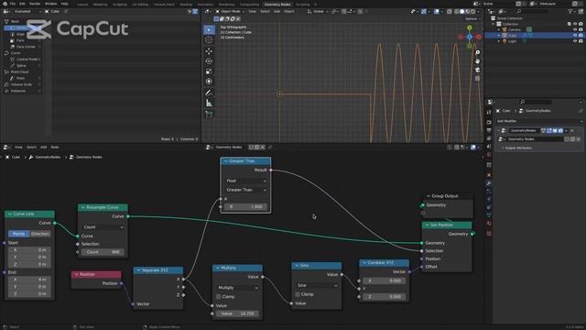586x330 pixels.
Task: Open the Add Modifier menu button
Action: (538, 121)
